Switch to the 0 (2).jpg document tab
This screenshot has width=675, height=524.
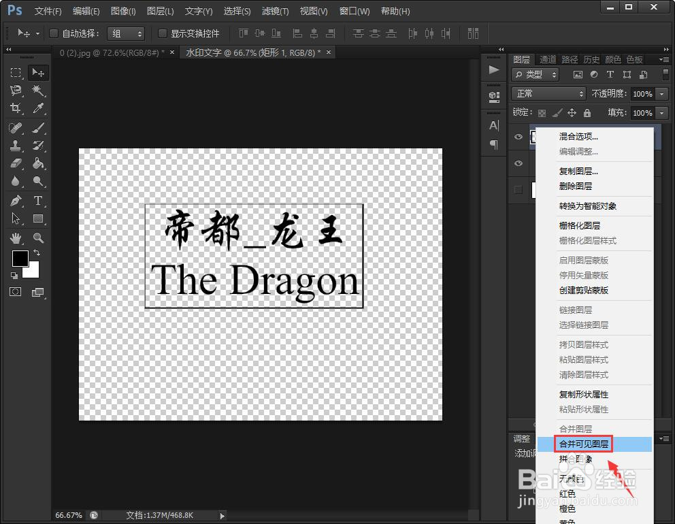pyautogui.click(x=109, y=52)
